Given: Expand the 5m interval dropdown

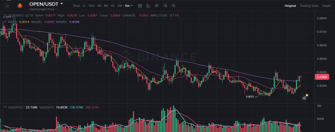Looking at the screenshot, I should click(x=129, y=6).
